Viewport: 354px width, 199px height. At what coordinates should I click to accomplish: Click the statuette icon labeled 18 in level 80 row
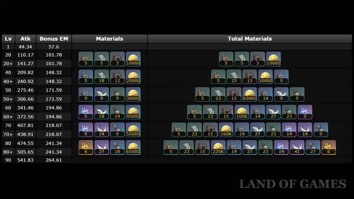point(117,148)
